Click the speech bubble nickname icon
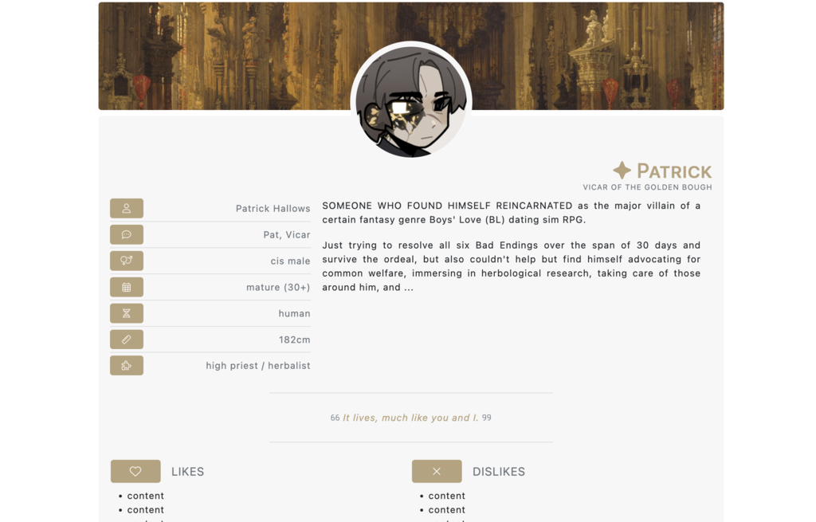 127,235
